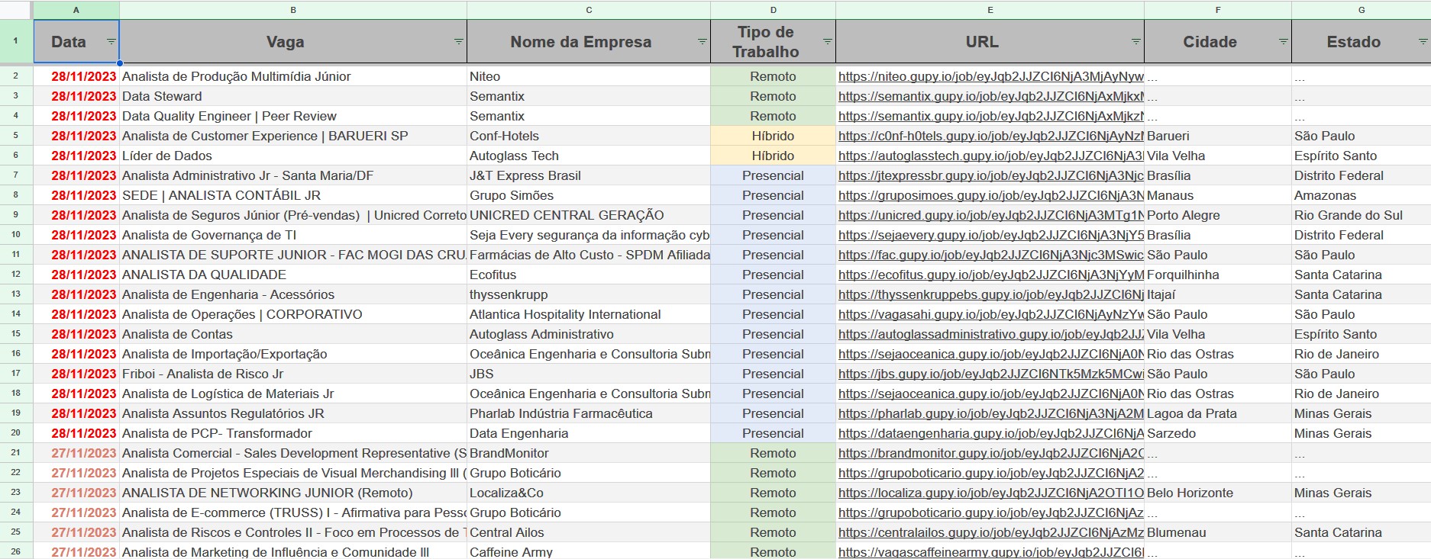The height and width of the screenshot is (559, 1431).
Task: Select 'Data Quality Engineer | Peer Review' cell
Action: tap(293, 116)
